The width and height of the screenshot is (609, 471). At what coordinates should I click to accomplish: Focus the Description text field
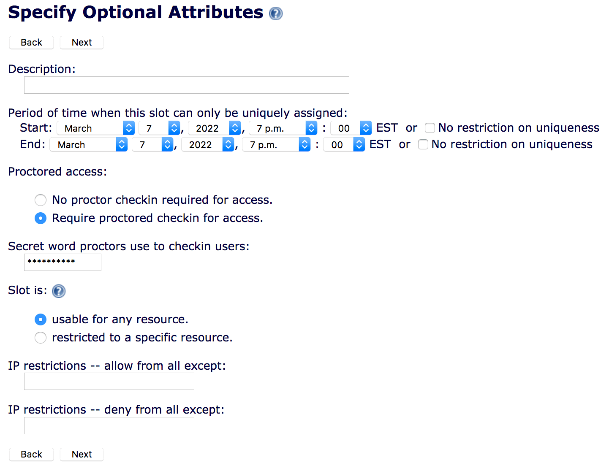187,85
